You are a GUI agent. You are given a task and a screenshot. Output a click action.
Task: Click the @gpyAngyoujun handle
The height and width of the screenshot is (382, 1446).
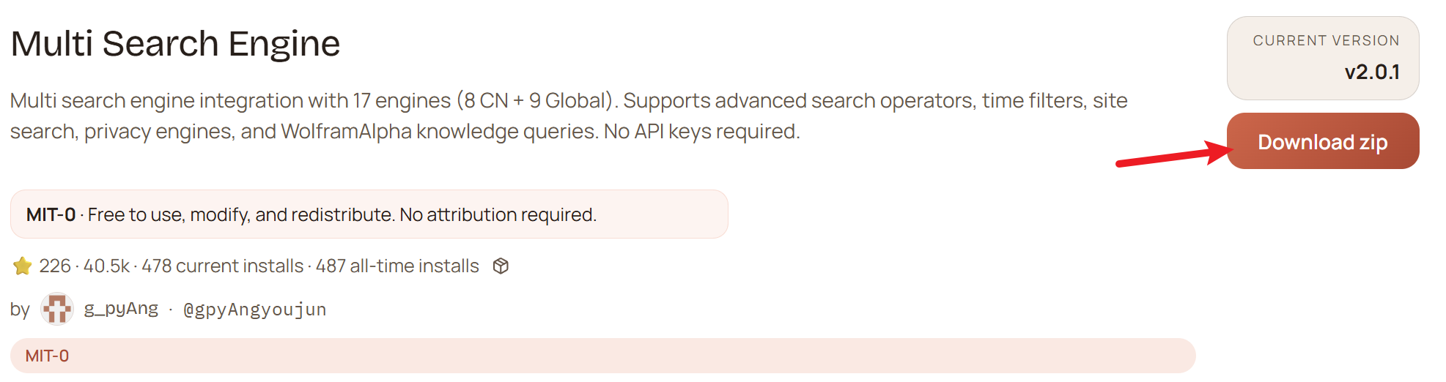tap(254, 310)
